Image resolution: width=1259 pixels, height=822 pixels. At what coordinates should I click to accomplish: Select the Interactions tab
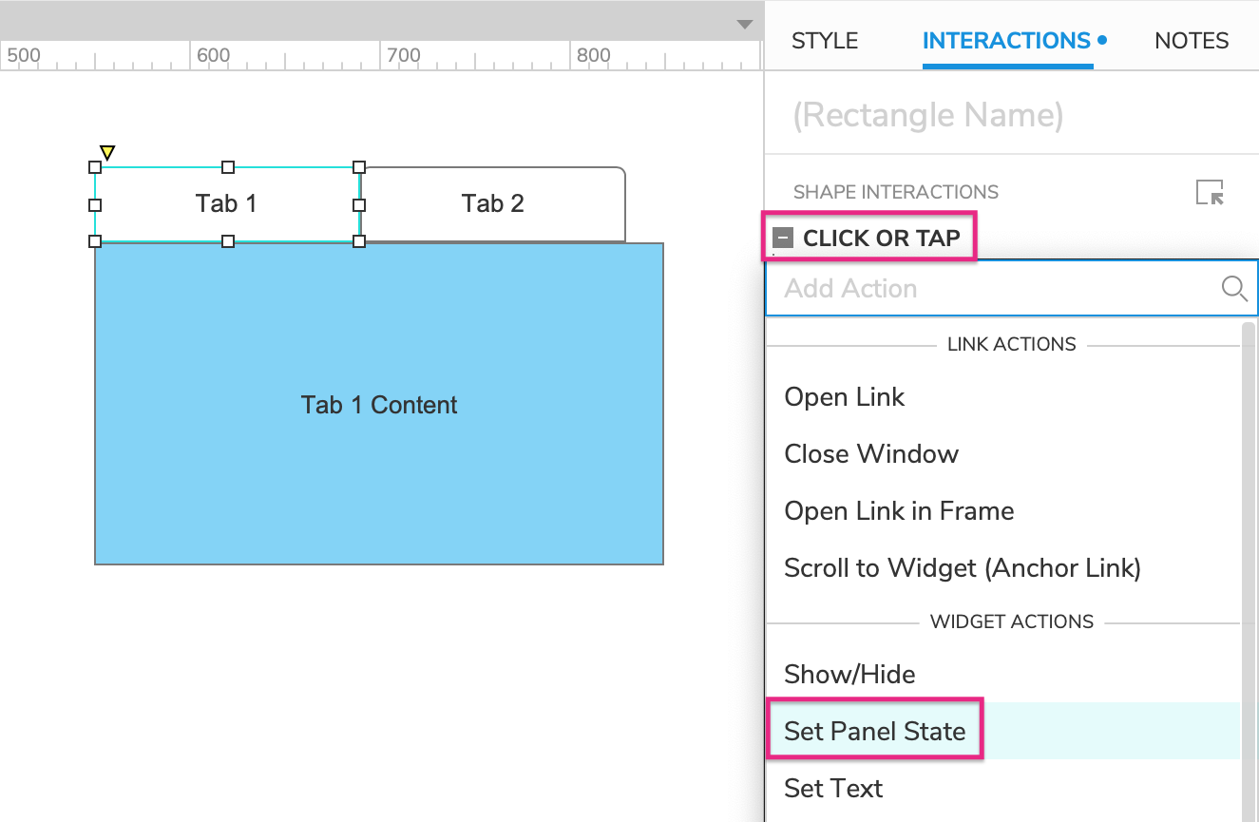click(x=1006, y=41)
